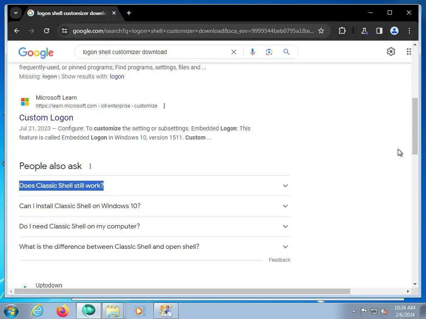The image size is (426, 319).
Task: Open Google quick settings gear
Action: (x=391, y=52)
